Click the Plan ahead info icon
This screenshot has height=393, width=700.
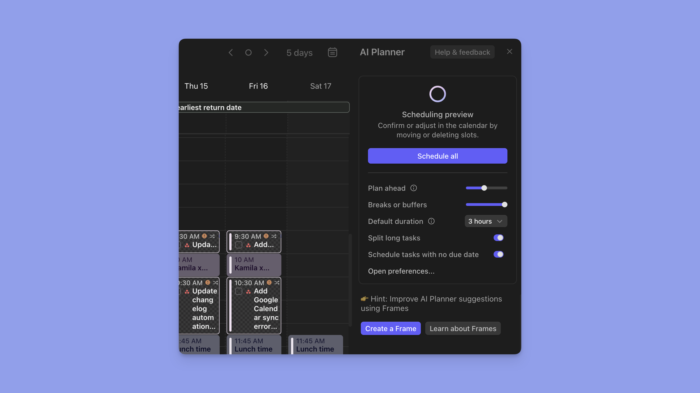(x=413, y=188)
